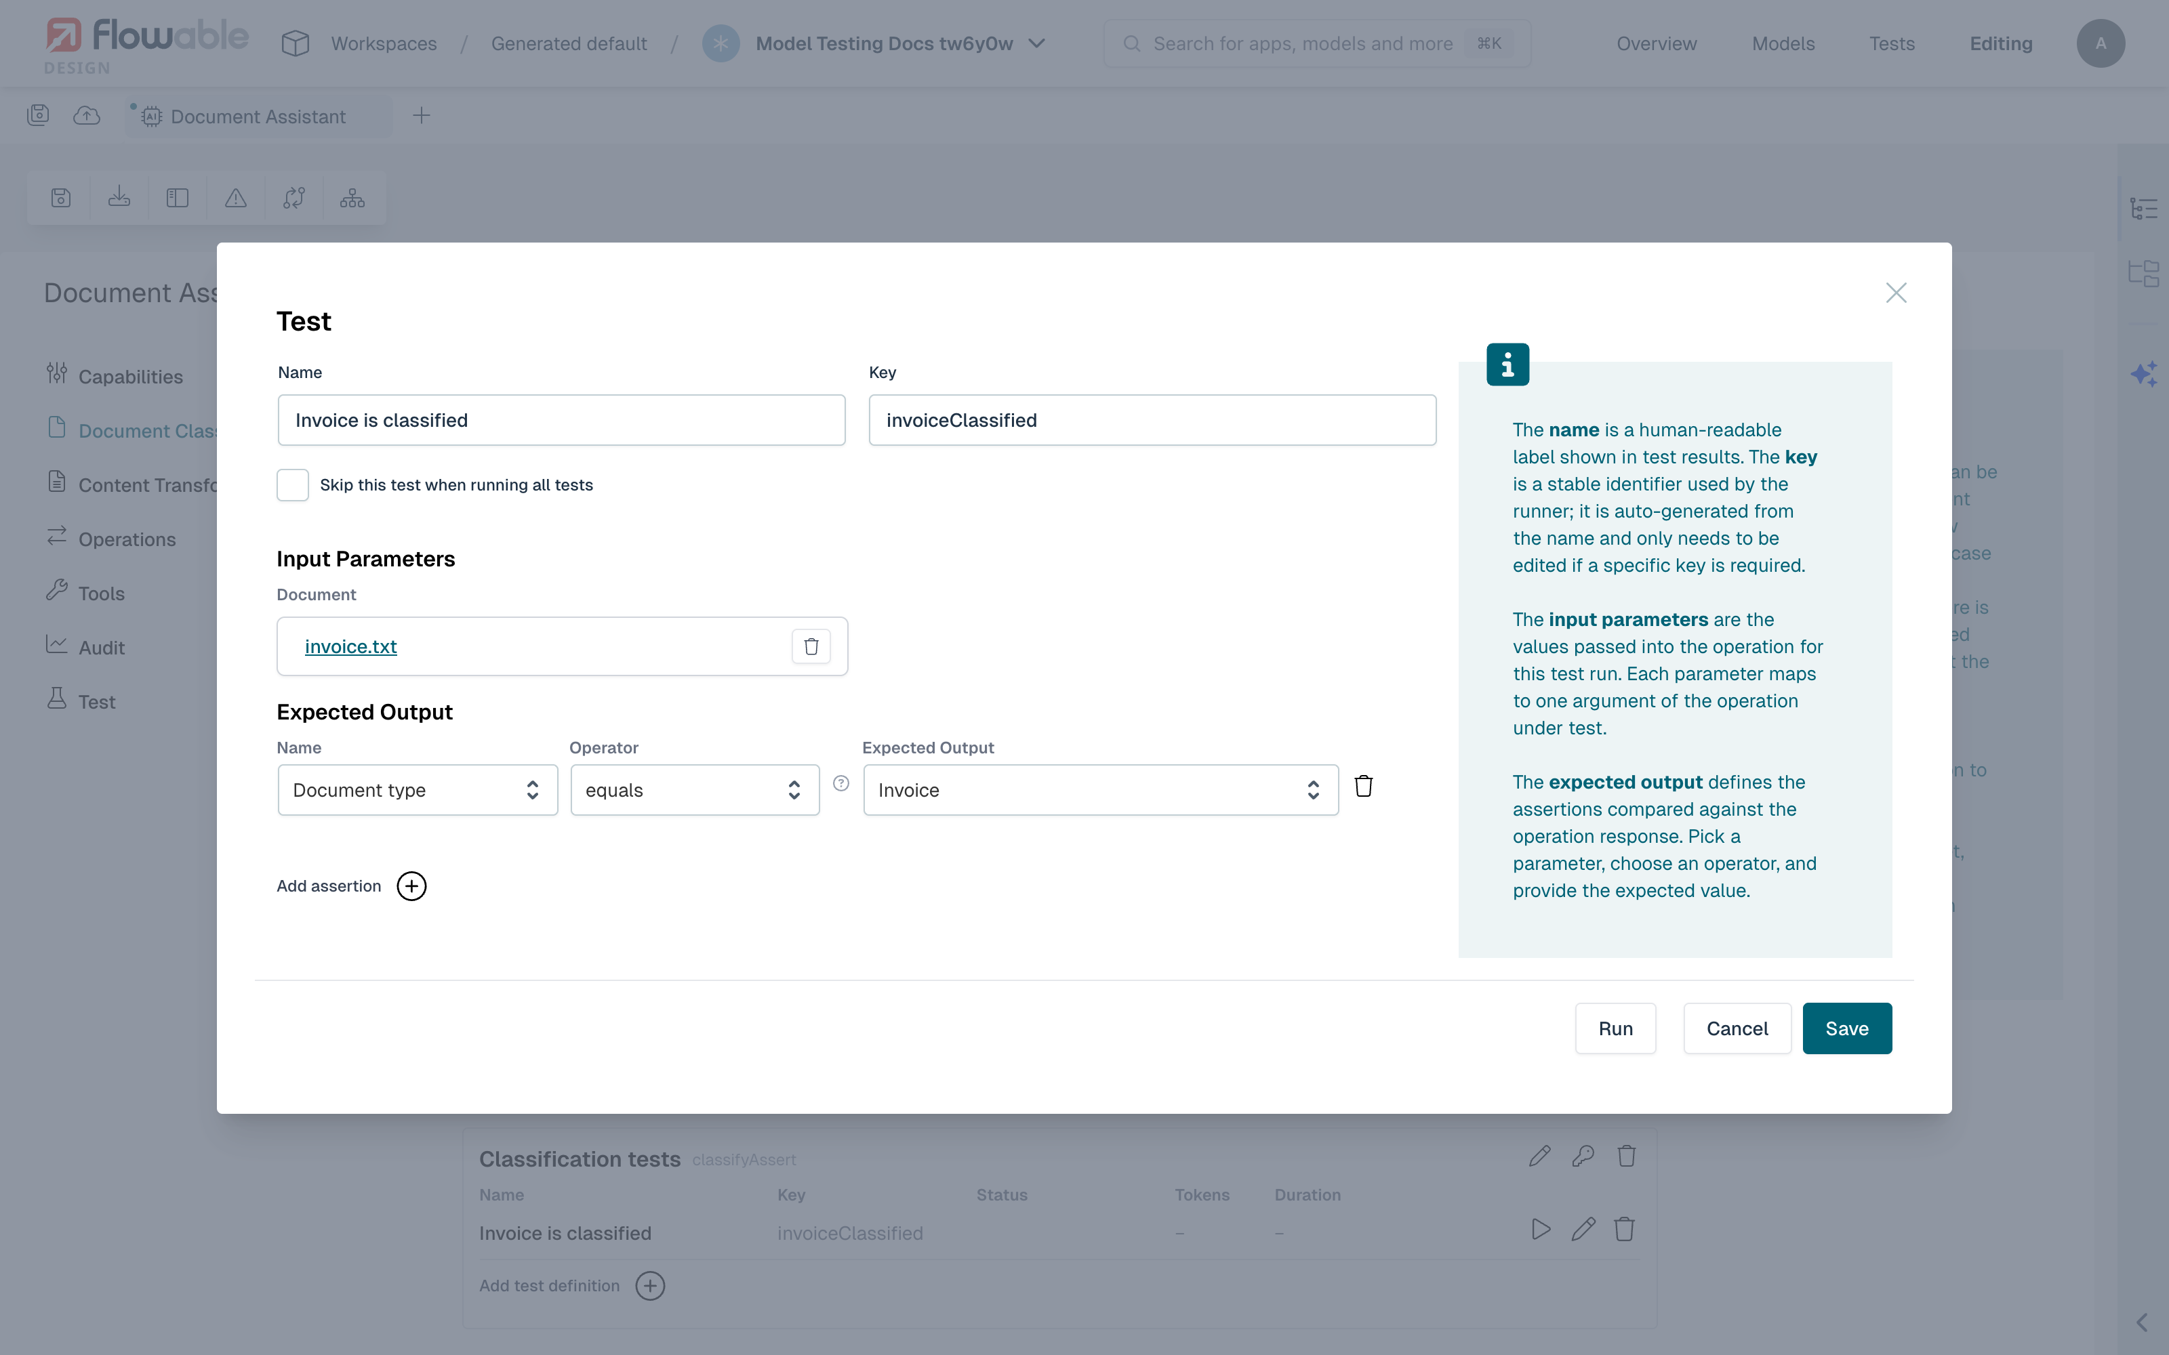
Task: Click the Add test definition plus icon
Action: [x=650, y=1286]
